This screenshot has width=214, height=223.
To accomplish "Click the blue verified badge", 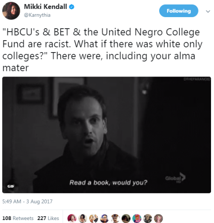I will coord(71,7).
